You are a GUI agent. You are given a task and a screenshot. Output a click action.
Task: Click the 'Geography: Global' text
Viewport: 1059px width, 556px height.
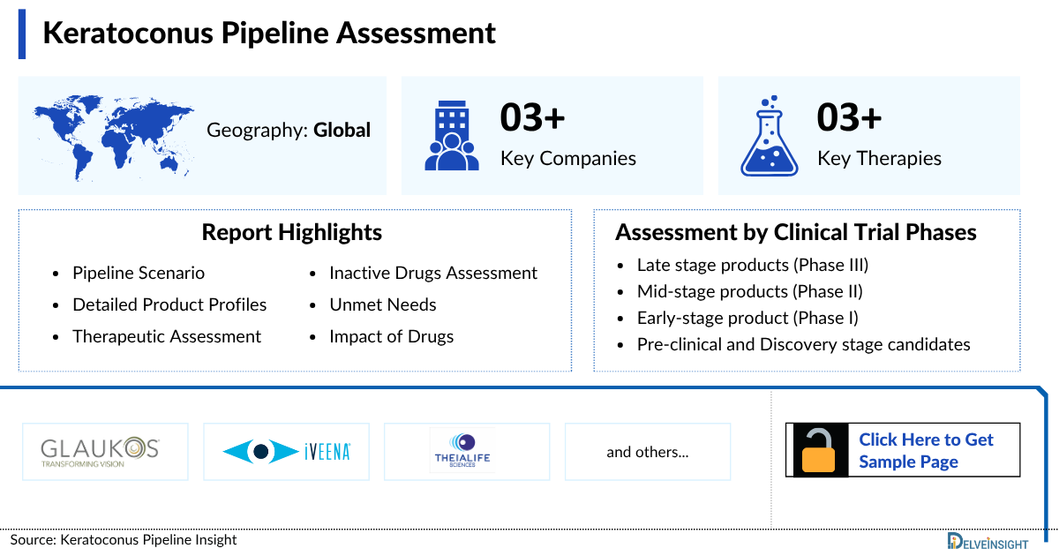(x=289, y=130)
